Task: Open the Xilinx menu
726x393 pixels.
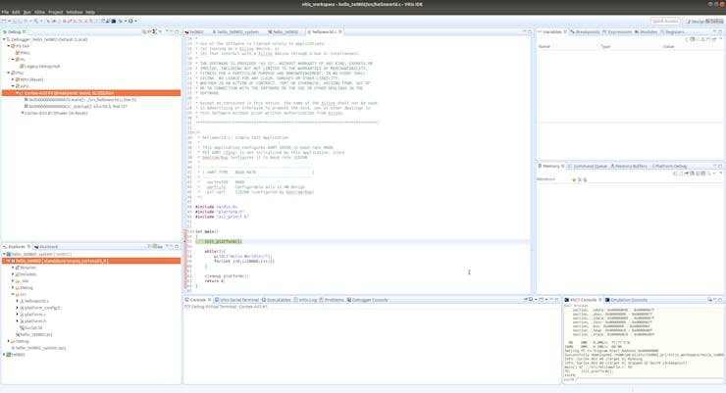Action: (40, 12)
